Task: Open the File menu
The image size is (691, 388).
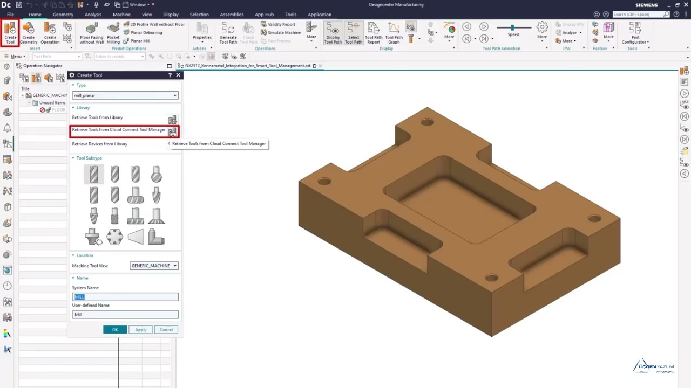Action: click(10, 15)
